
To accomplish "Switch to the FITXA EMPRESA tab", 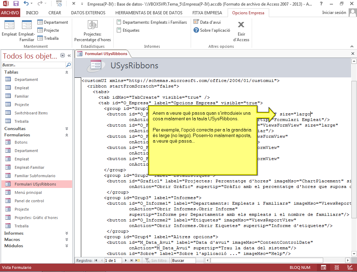I will (x=207, y=13).
